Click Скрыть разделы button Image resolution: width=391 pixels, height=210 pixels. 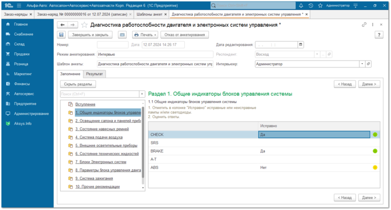78,84
